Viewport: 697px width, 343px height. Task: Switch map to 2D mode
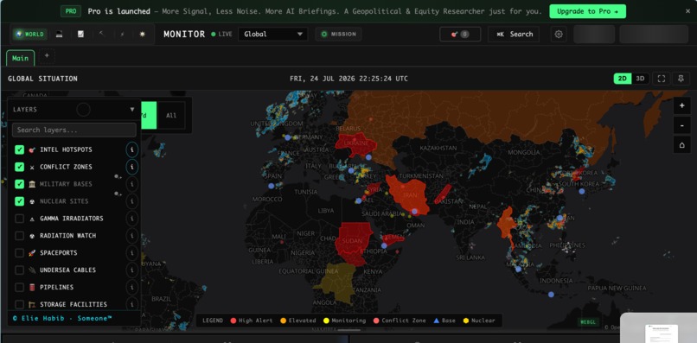pos(623,79)
